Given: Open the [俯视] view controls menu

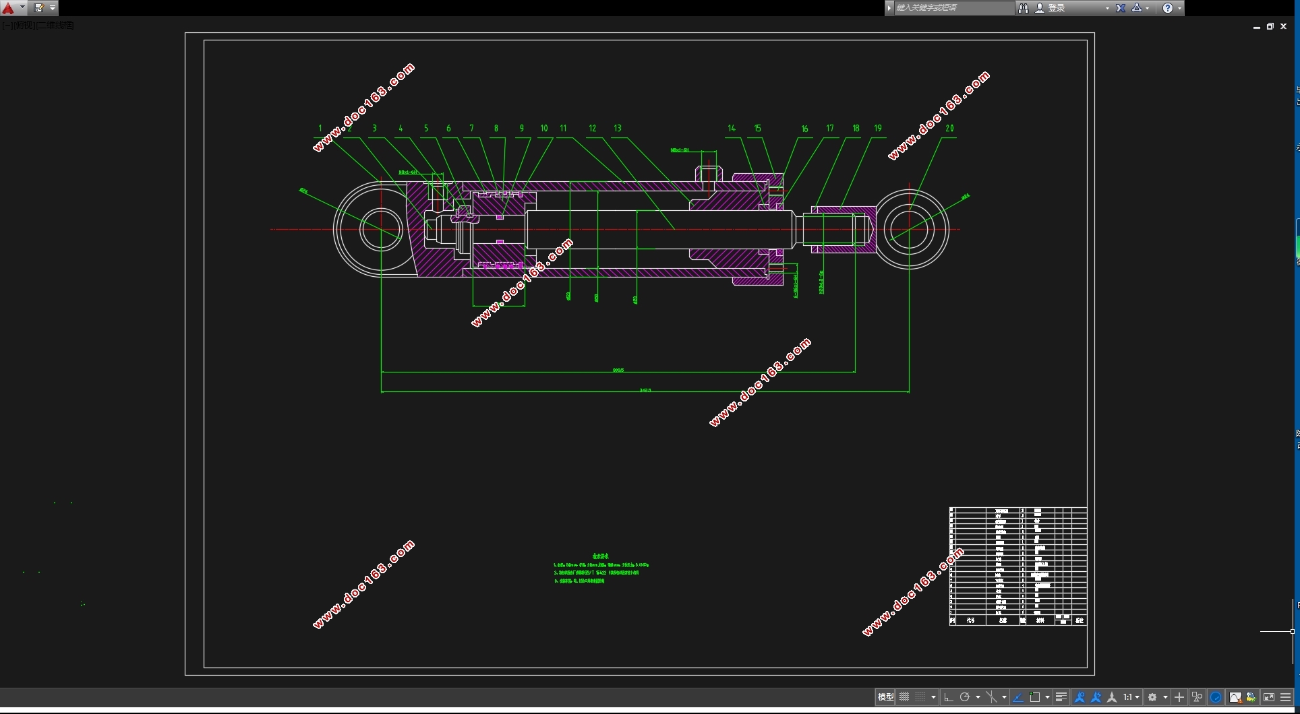Looking at the screenshot, I should point(24,26).
